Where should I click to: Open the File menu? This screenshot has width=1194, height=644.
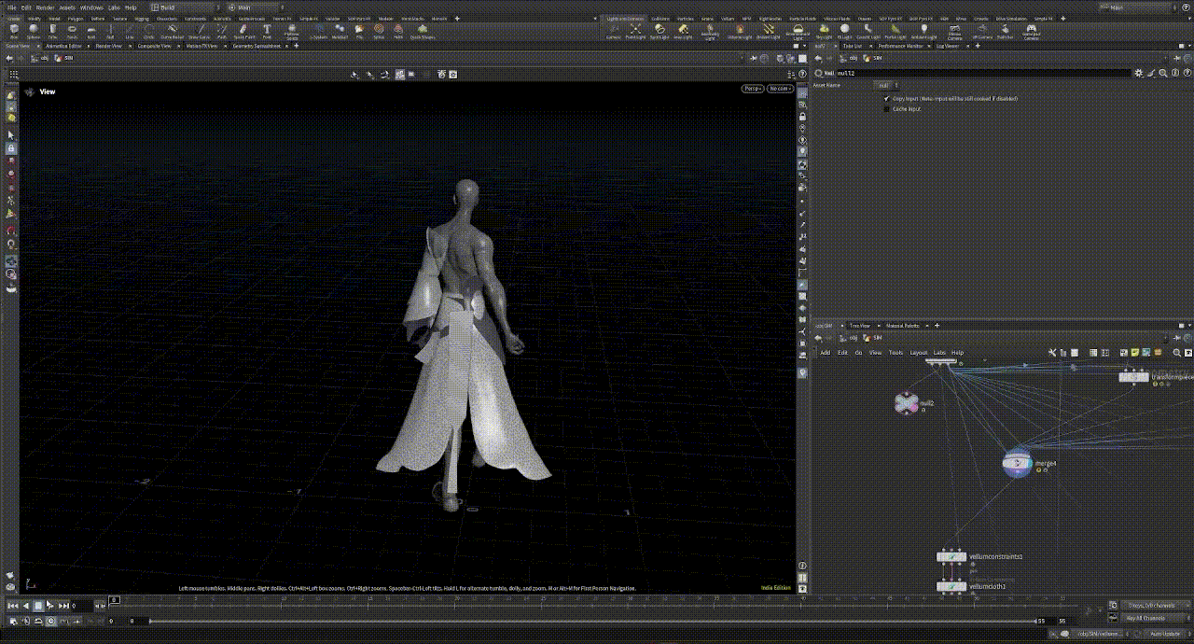[x=11, y=7]
